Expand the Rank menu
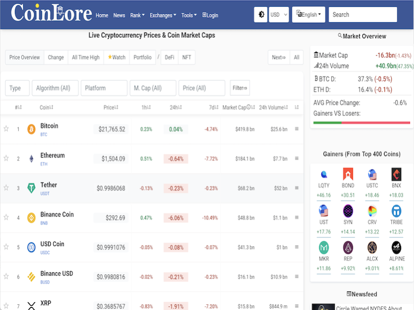 pyautogui.click(x=137, y=16)
